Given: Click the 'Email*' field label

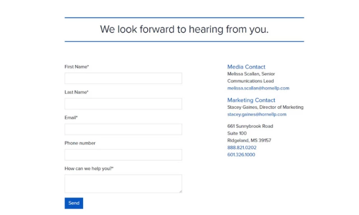Looking at the screenshot, I should click(71, 118).
